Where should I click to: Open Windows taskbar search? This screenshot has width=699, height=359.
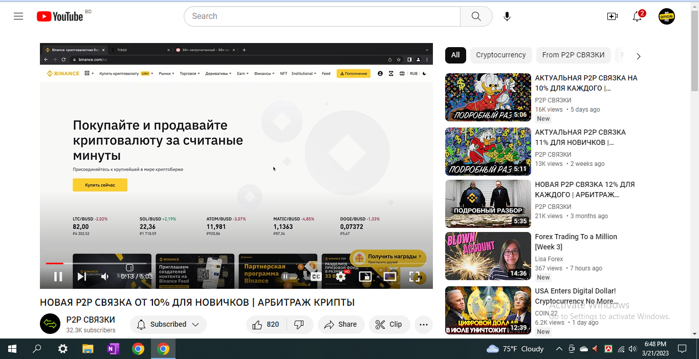(37, 349)
